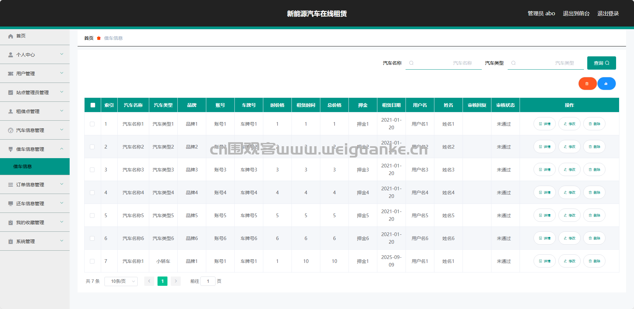Click the 用户名6 cell
Viewport: 634px width, 309px height.
[x=420, y=238]
